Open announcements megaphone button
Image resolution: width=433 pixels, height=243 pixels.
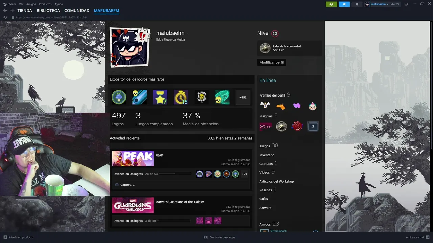click(344, 4)
